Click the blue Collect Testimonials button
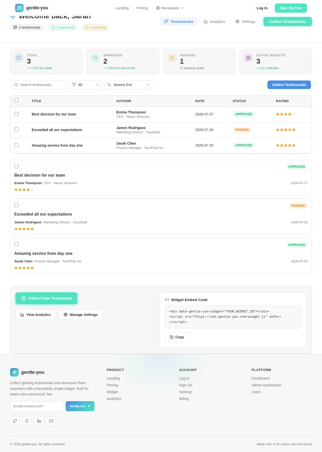322x452 pixels. point(289,85)
